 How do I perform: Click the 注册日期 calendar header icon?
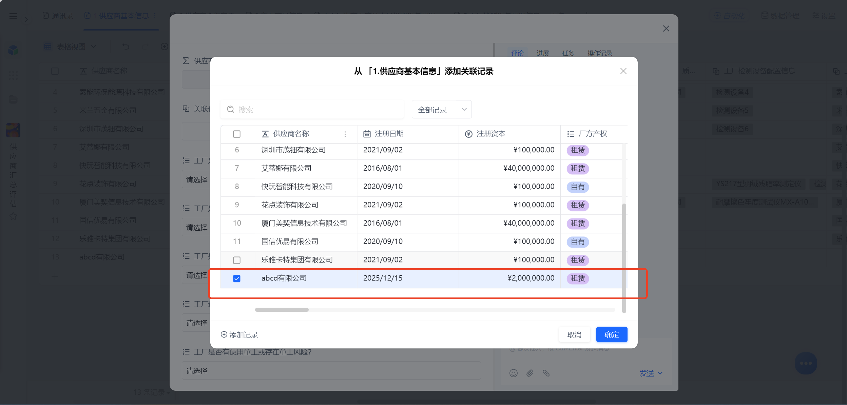click(x=367, y=134)
